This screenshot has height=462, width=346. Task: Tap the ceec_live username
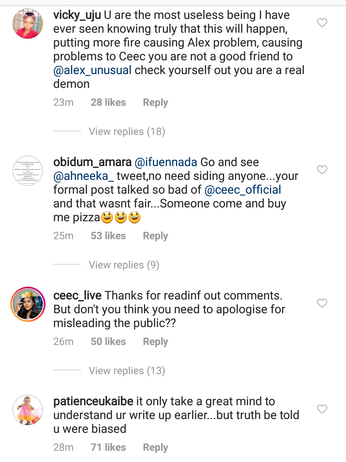78,296
